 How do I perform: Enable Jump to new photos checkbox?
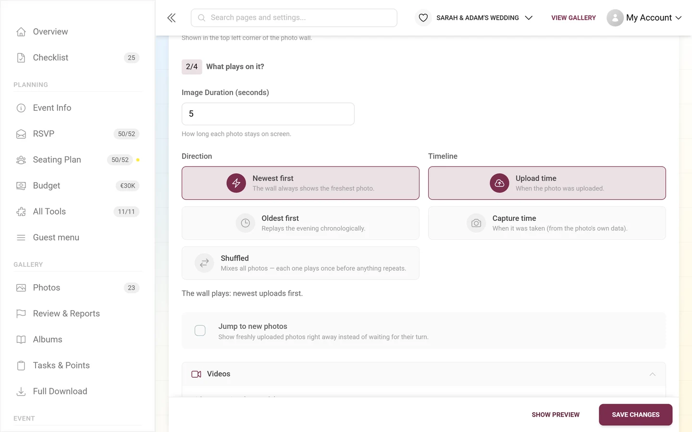(x=200, y=331)
